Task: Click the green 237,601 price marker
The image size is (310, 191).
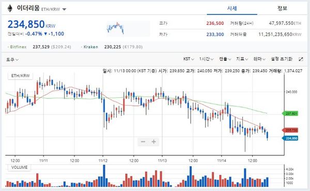Action: coord(290,113)
